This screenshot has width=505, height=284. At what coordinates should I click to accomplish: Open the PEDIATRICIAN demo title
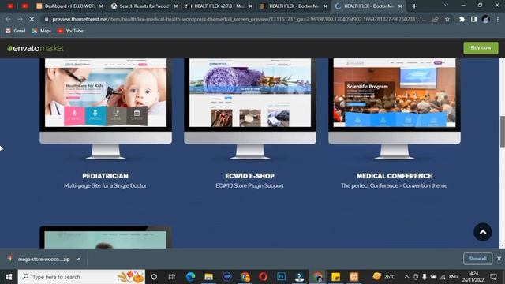pos(105,176)
